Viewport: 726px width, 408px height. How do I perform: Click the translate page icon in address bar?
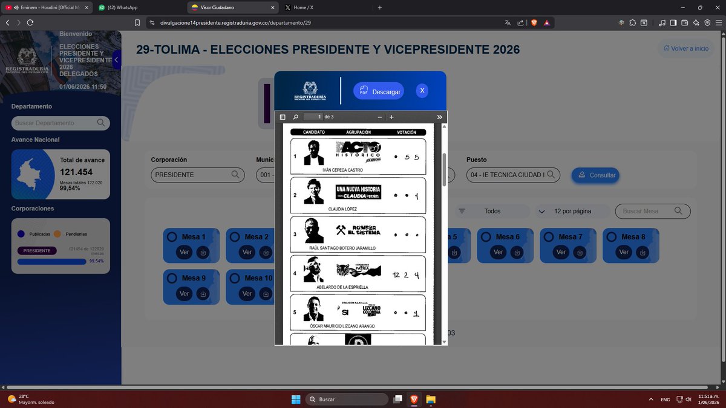[x=507, y=22]
